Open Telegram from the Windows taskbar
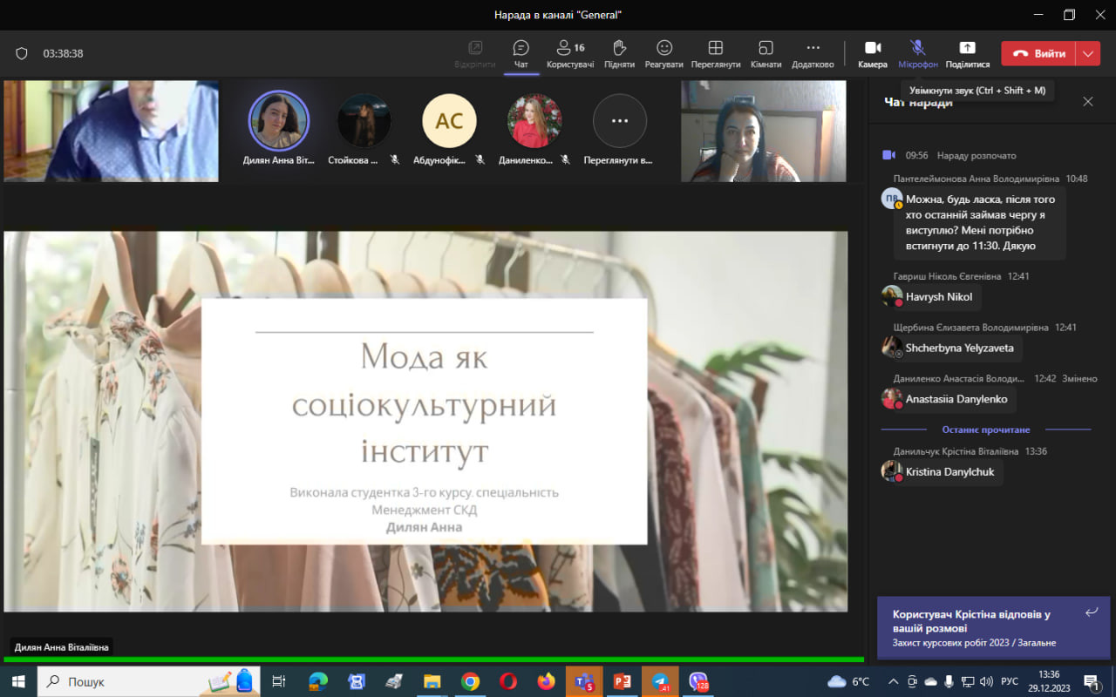1116x697 pixels. click(x=660, y=681)
